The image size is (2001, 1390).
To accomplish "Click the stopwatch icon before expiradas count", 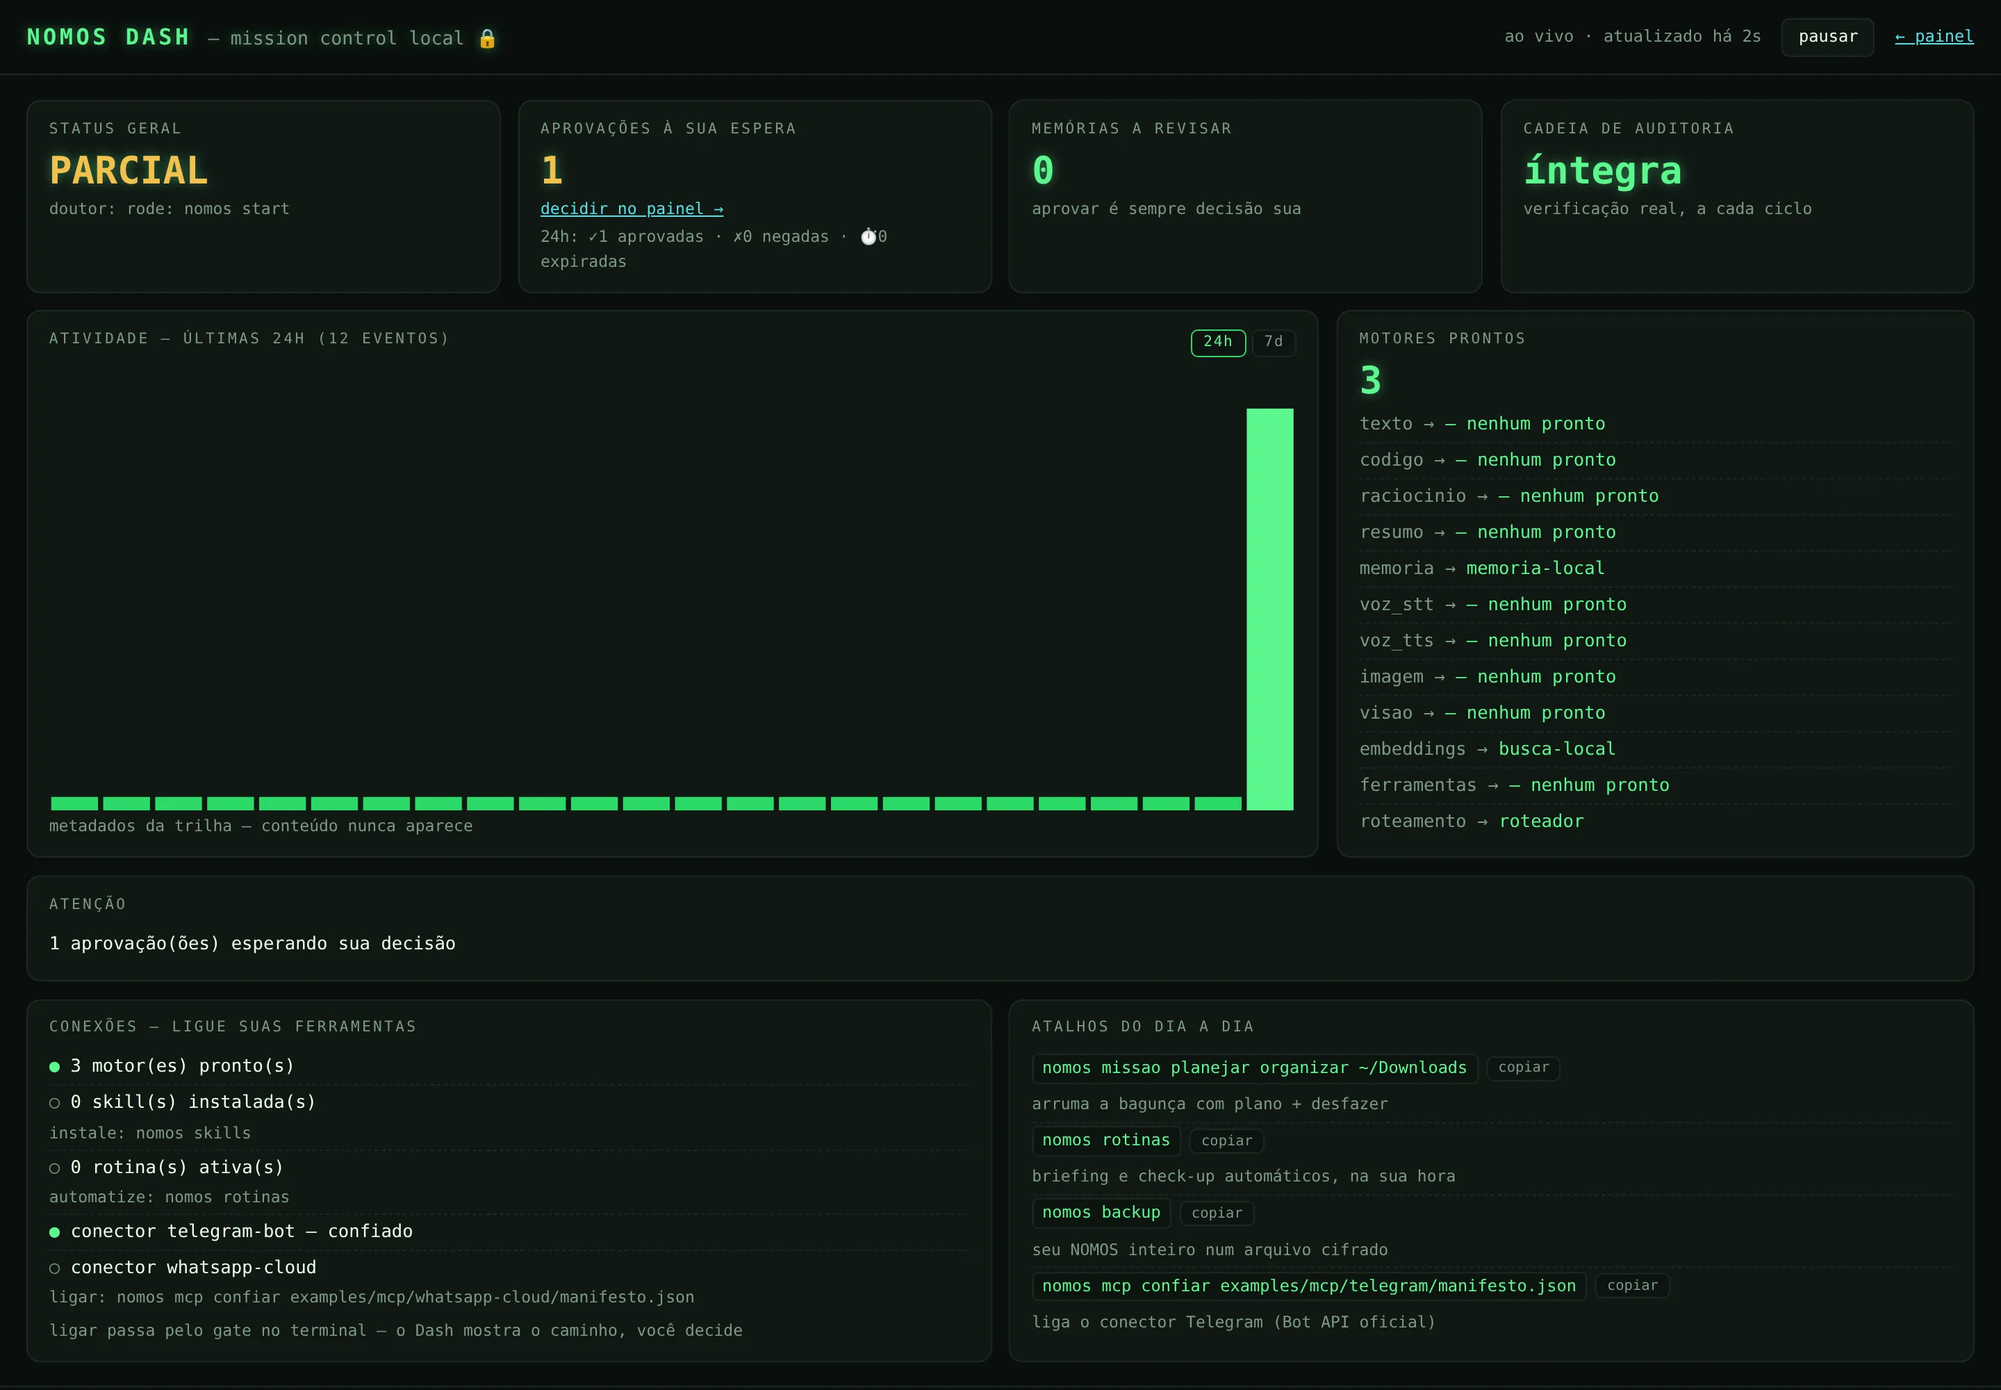I will click(868, 237).
